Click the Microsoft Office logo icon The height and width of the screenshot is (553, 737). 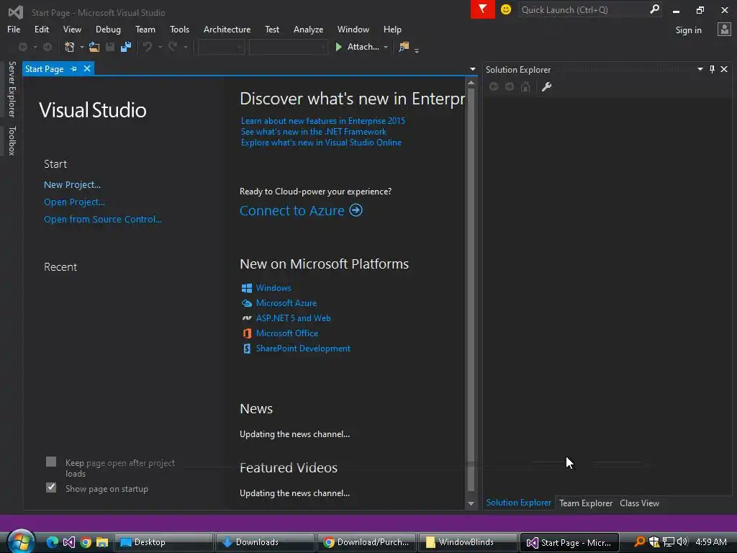pos(247,333)
